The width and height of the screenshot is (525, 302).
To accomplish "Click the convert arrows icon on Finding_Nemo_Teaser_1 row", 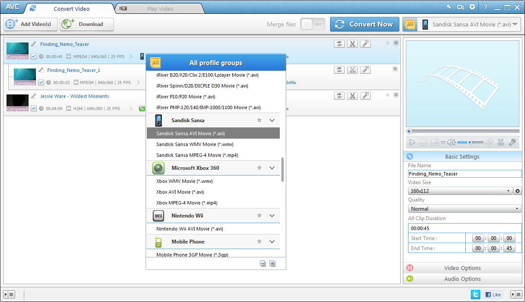I will tap(339, 69).
